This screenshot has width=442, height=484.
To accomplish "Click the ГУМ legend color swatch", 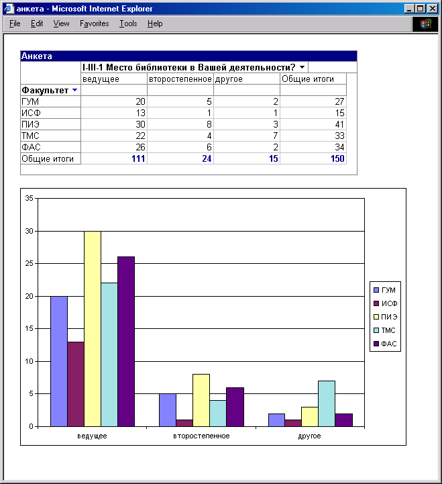I will (376, 290).
